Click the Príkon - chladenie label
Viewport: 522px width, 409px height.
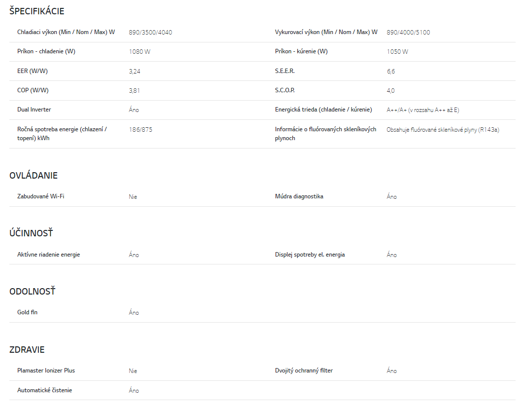(x=46, y=51)
